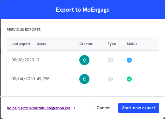The height and width of the screenshot is (119, 165).
Task: Click the Last export column header
Action: point(21,44)
